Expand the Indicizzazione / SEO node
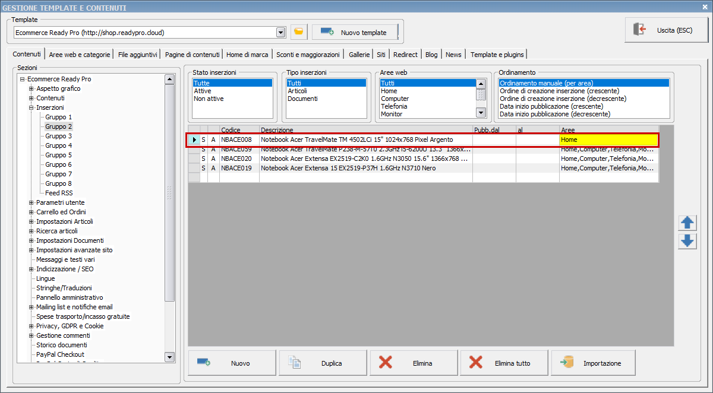Screen dimensions: 713x393 click(31, 269)
